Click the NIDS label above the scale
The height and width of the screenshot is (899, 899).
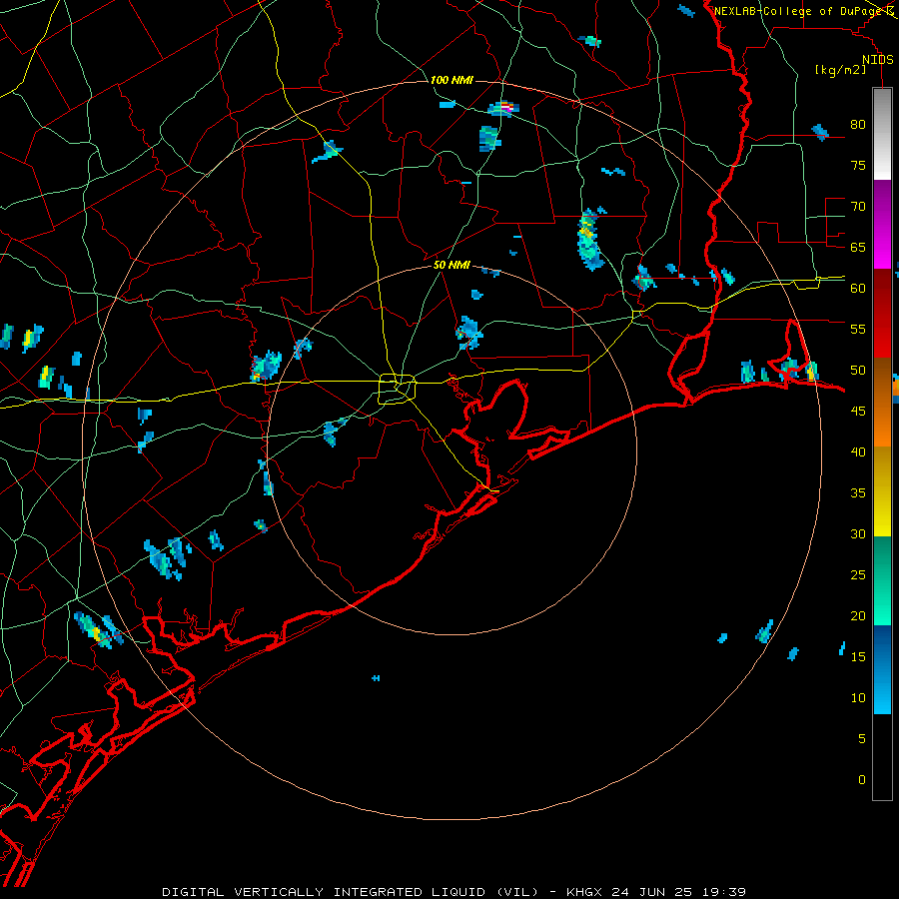(x=878, y=60)
